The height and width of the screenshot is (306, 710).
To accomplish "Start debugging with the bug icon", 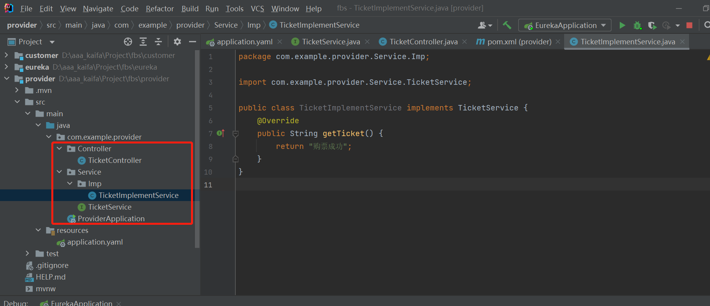I will pos(637,25).
